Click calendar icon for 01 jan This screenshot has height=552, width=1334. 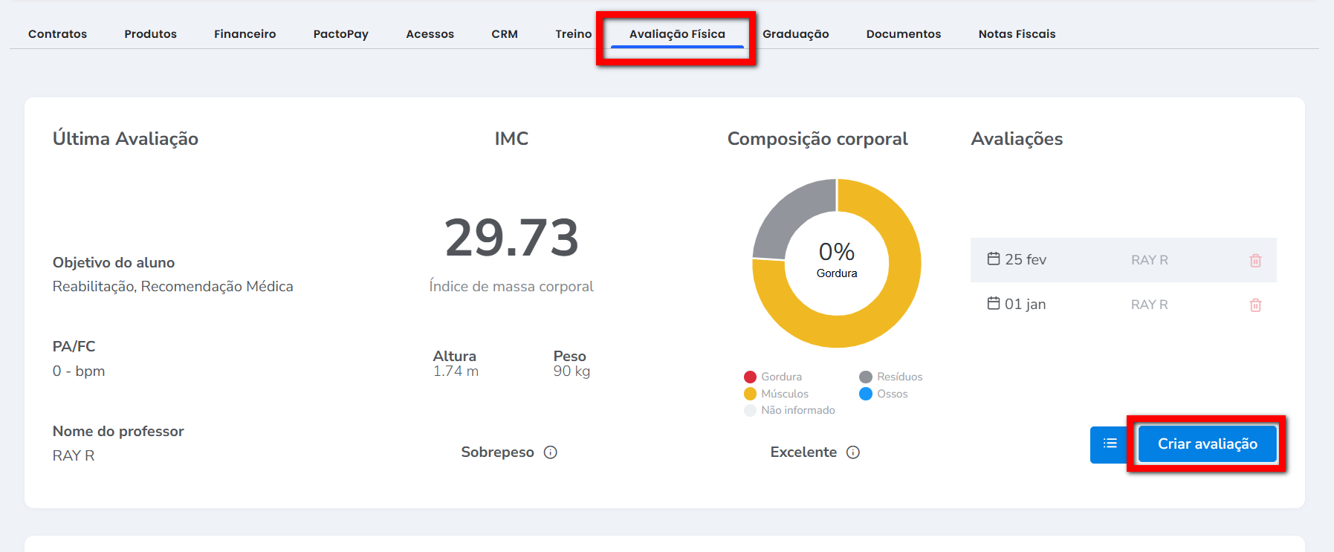(994, 303)
